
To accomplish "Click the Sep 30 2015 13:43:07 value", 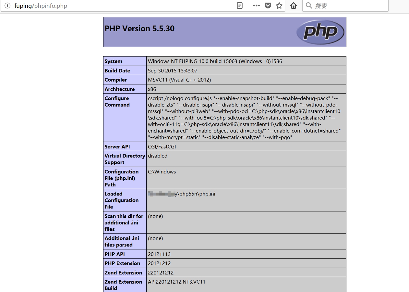I will (x=173, y=70).
